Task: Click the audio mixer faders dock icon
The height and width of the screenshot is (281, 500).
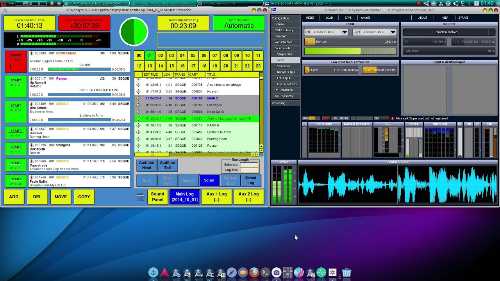Action: (x=287, y=272)
